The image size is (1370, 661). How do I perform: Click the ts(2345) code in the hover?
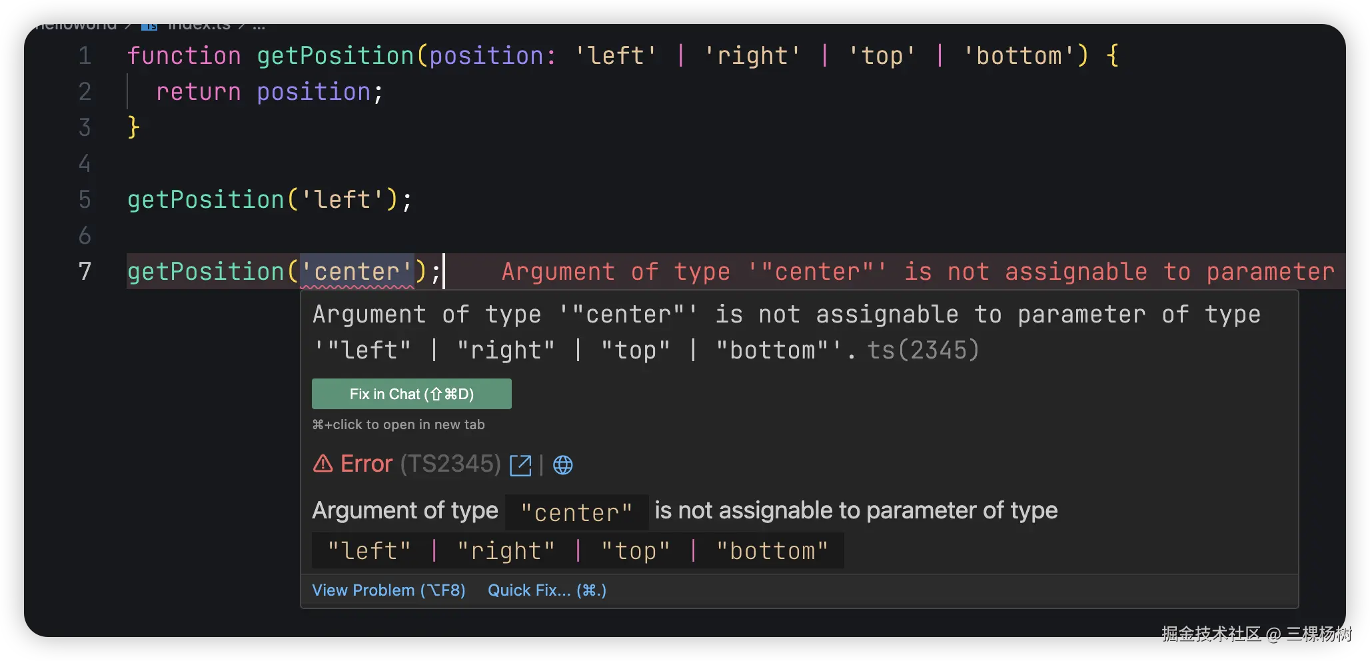(923, 350)
